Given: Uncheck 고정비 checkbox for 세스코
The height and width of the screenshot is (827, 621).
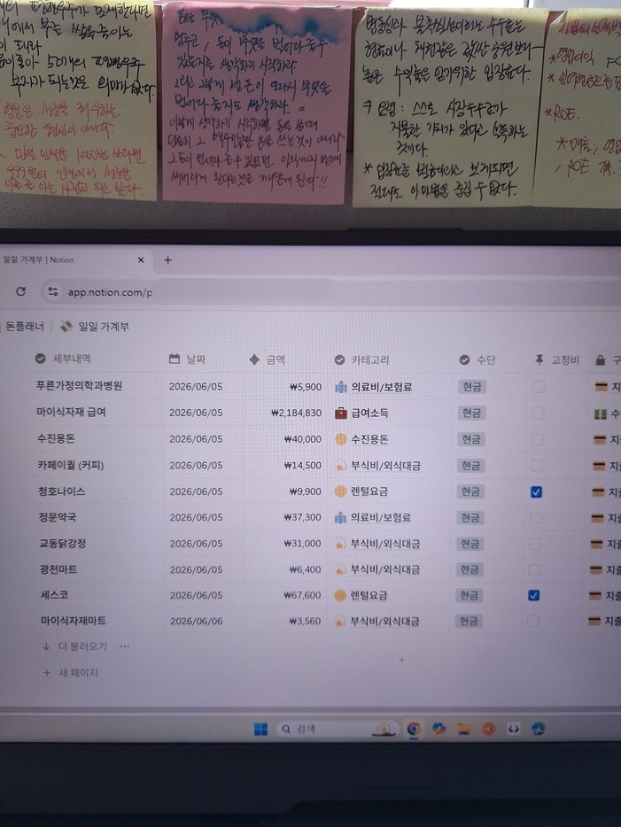Looking at the screenshot, I should point(534,596).
